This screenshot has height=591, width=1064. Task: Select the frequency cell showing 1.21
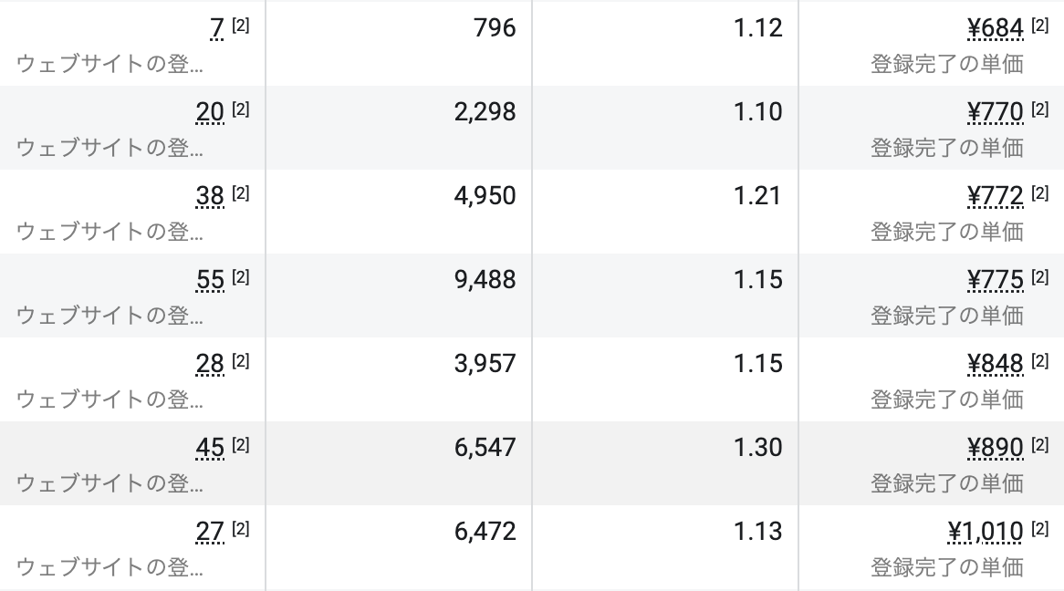click(x=757, y=196)
